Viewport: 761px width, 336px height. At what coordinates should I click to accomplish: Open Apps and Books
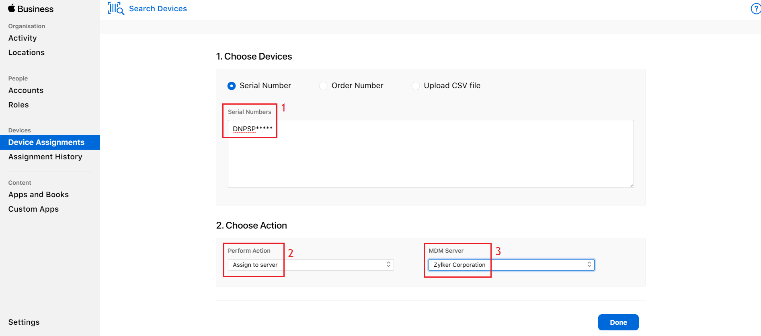pos(39,195)
